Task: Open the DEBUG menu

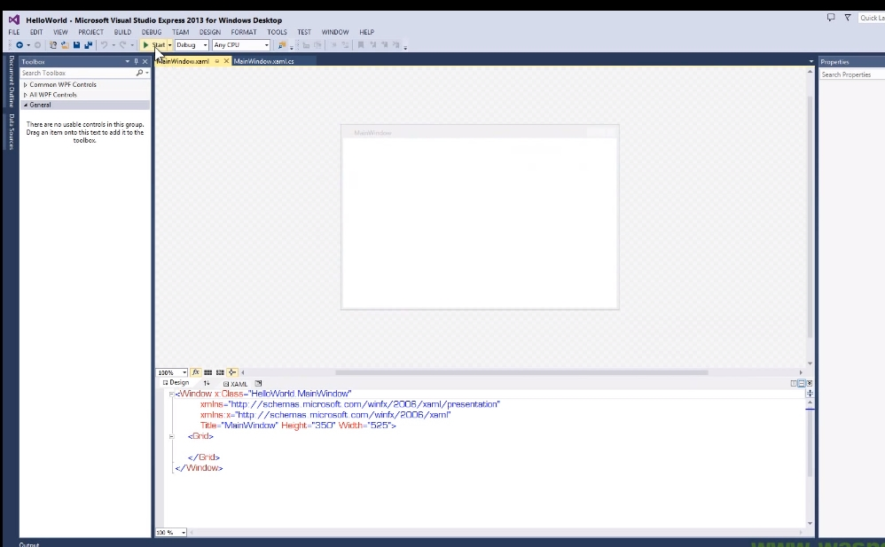Action: click(x=151, y=32)
